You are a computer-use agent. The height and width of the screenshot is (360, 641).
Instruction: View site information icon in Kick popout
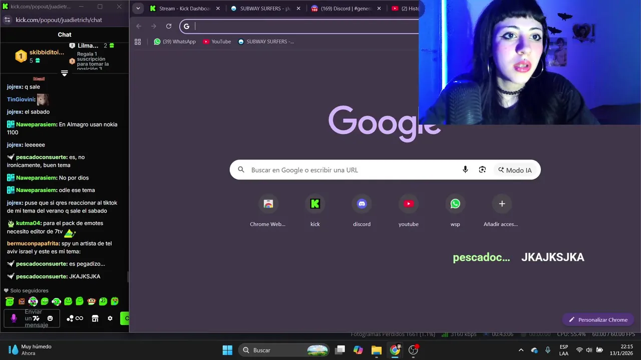[7, 19]
